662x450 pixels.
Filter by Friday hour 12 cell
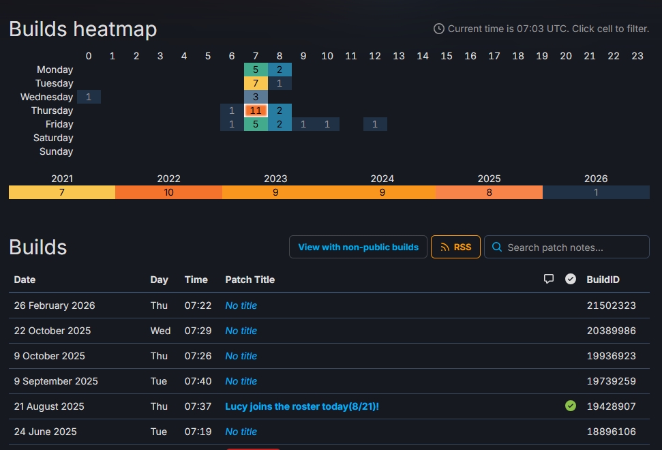(x=375, y=124)
